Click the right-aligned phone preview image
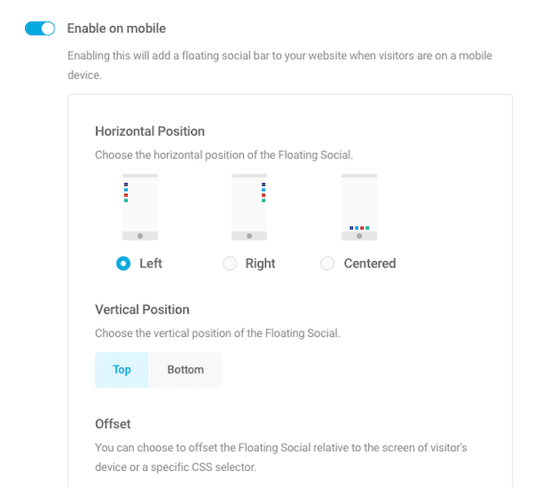The height and width of the screenshot is (487, 536). click(249, 207)
